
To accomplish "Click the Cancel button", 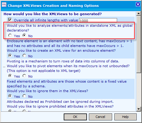I will (x=100, y=117).
